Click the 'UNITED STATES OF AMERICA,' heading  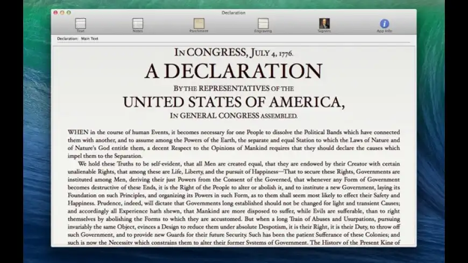coord(233,102)
